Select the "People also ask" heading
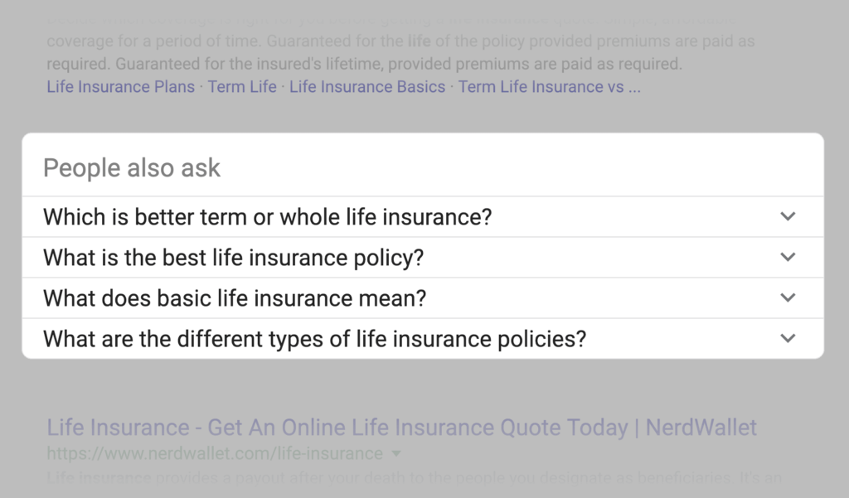Image resolution: width=849 pixels, height=498 pixels. coord(131,167)
